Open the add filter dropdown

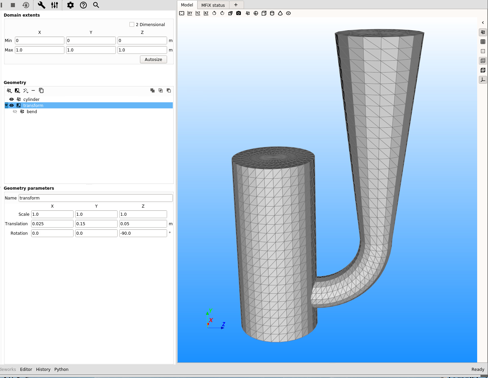[17, 90]
